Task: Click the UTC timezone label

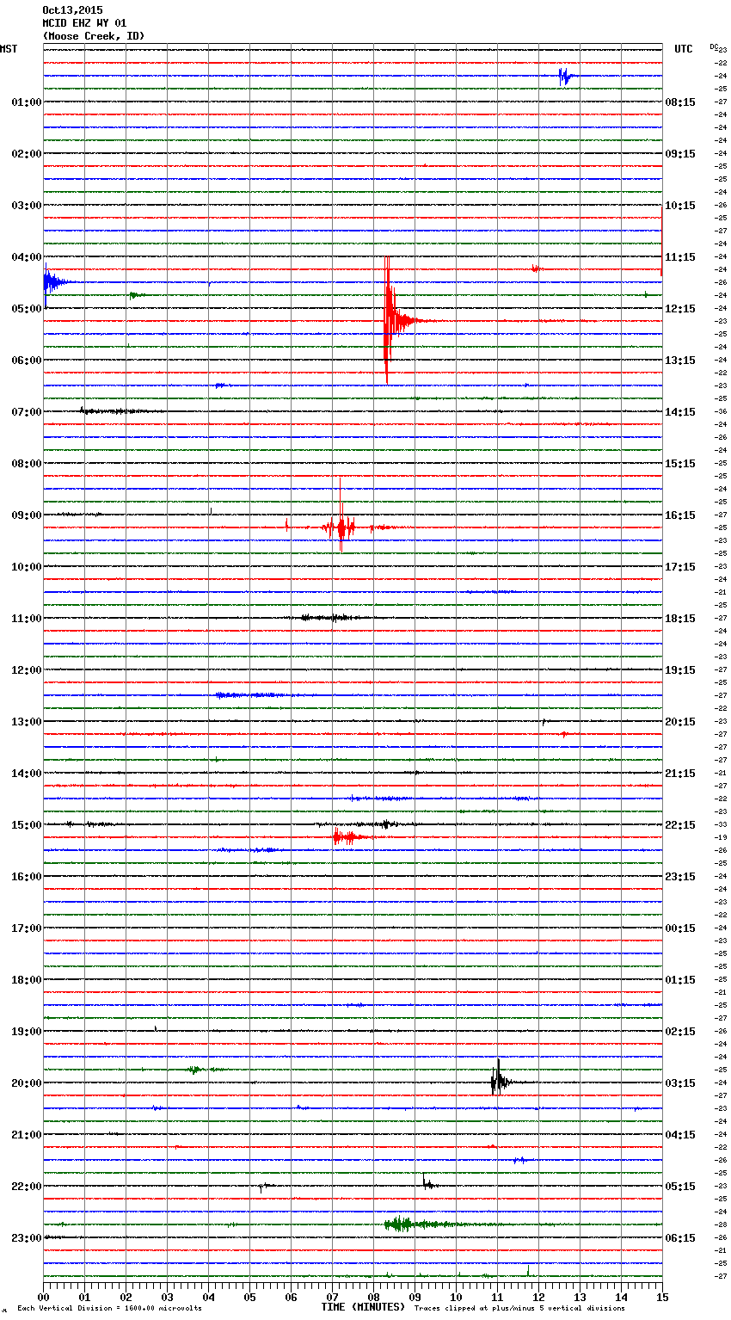Action: pos(683,49)
